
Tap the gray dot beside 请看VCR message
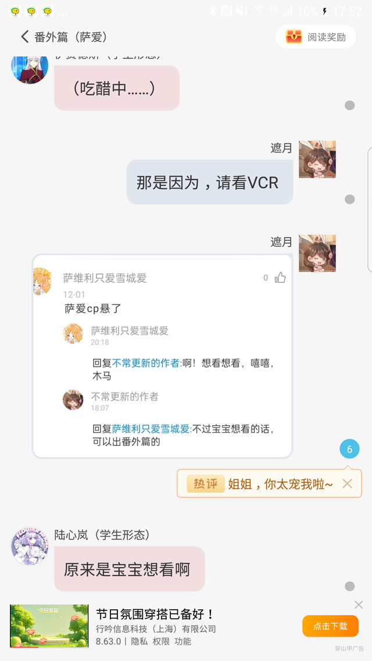point(350,199)
